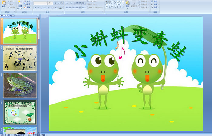Open Character Spacing (AV) dropdown

52,8
